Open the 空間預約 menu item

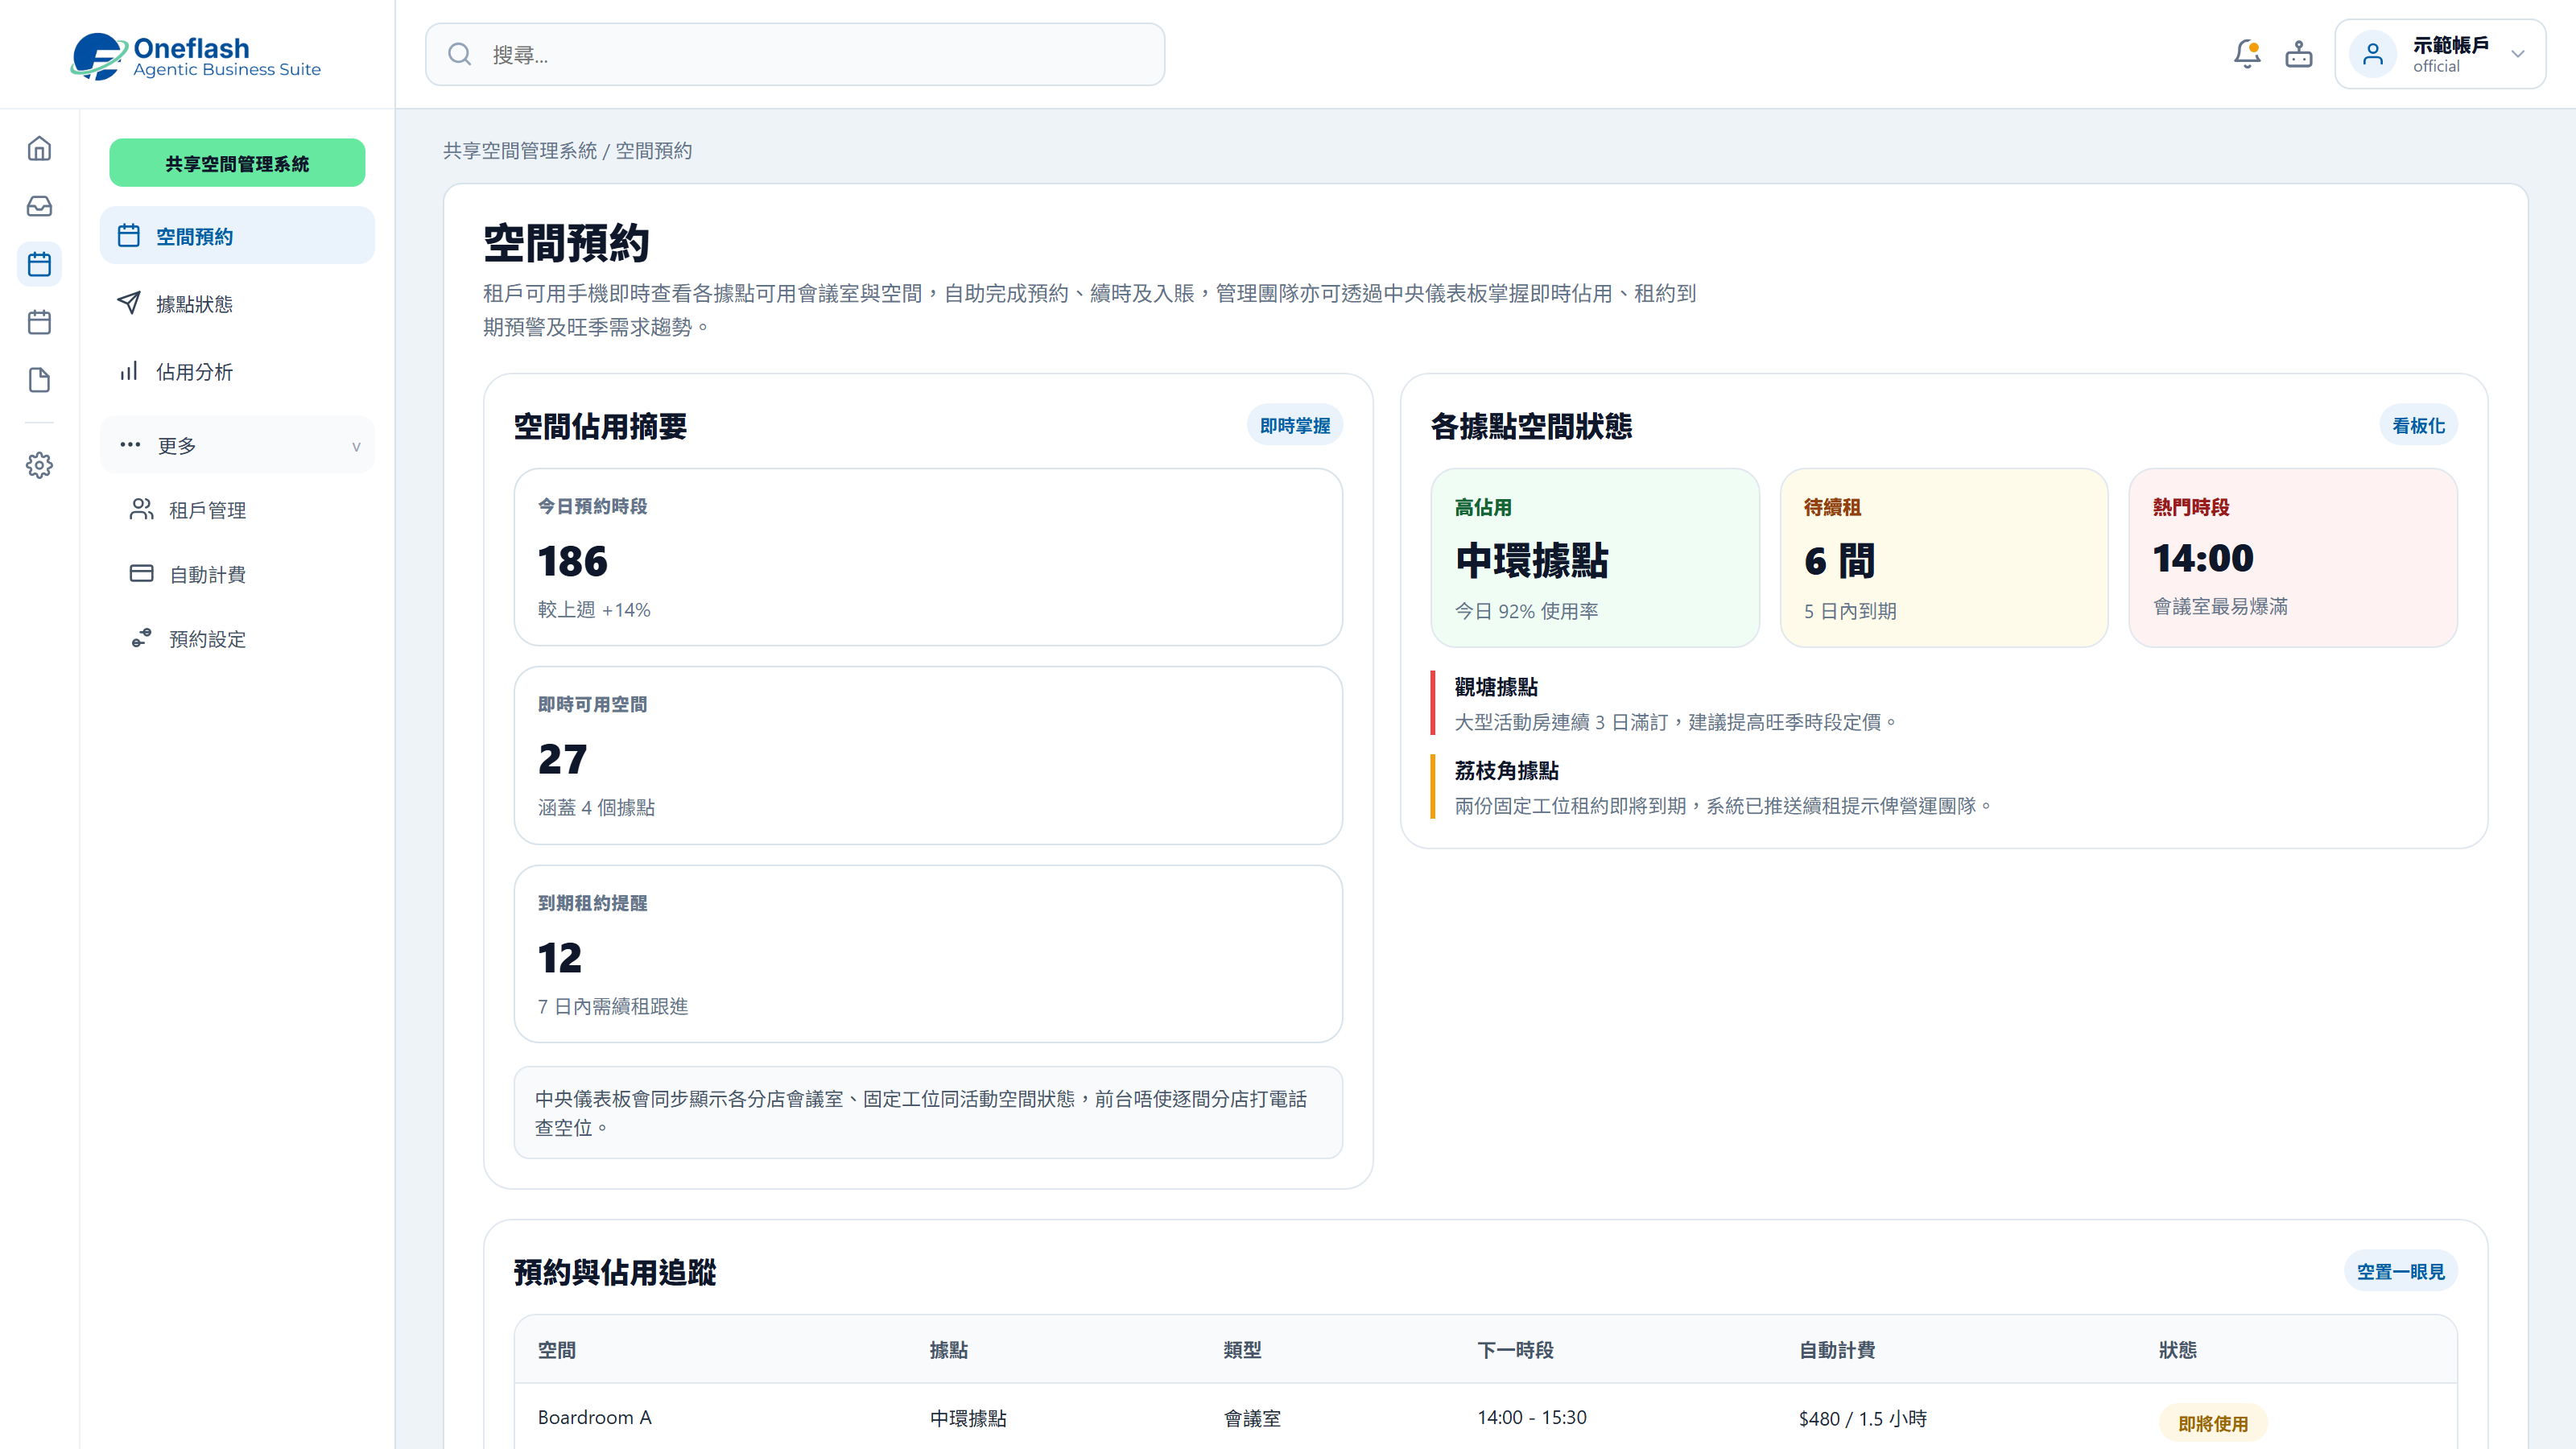pos(237,236)
